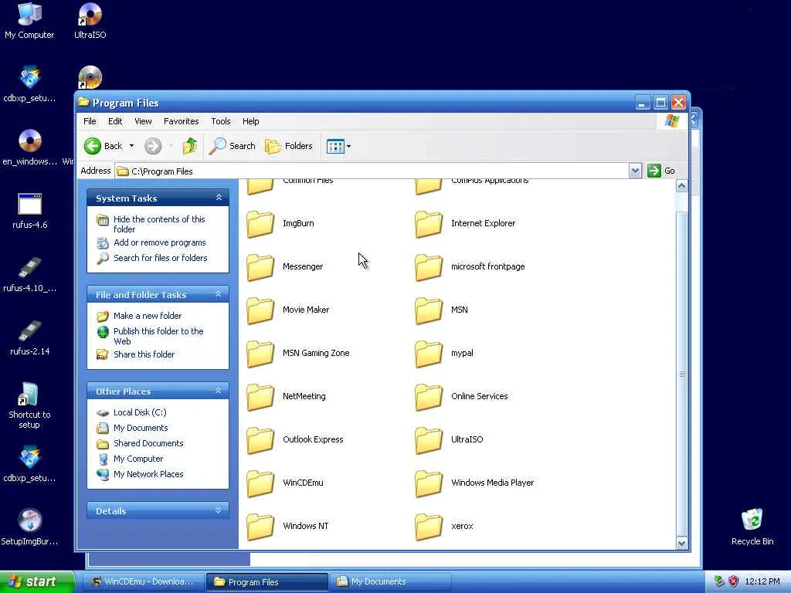This screenshot has width=791, height=593.
Task: Open the Views toolbar icon
Action: coord(335,146)
